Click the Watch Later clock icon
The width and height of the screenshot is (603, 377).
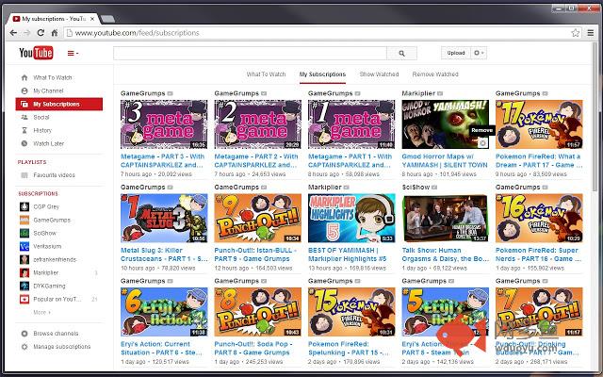coord(24,143)
